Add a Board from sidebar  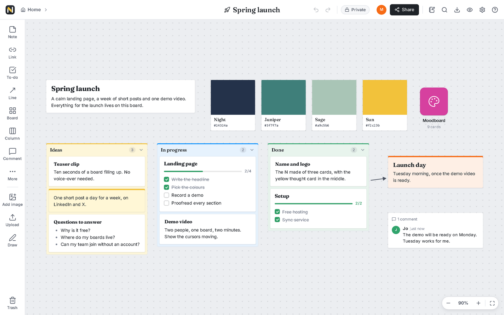(12, 114)
